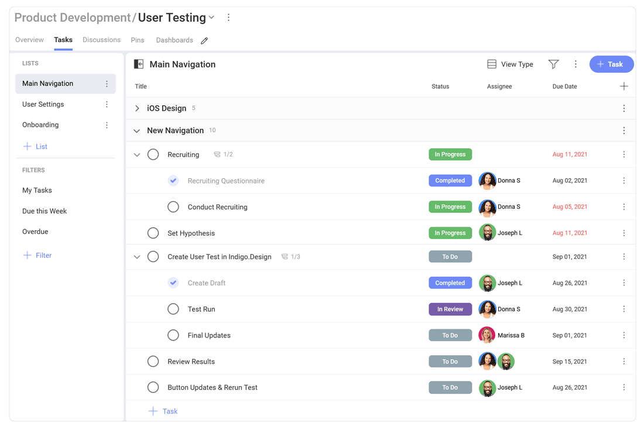Click subtask count icon on Recruiting task
The height and width of the screenshot is (429, 644).
point(217,155)
